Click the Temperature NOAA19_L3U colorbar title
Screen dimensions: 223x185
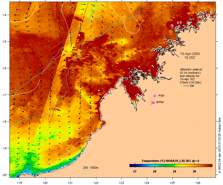170,161
